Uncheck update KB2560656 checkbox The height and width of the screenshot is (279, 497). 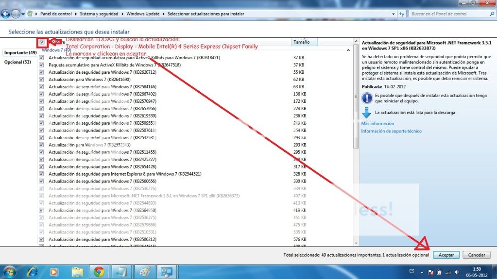[x=41, y=181]
